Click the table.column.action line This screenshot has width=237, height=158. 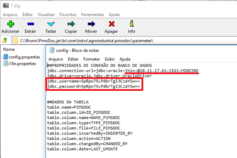coord(79,138)
